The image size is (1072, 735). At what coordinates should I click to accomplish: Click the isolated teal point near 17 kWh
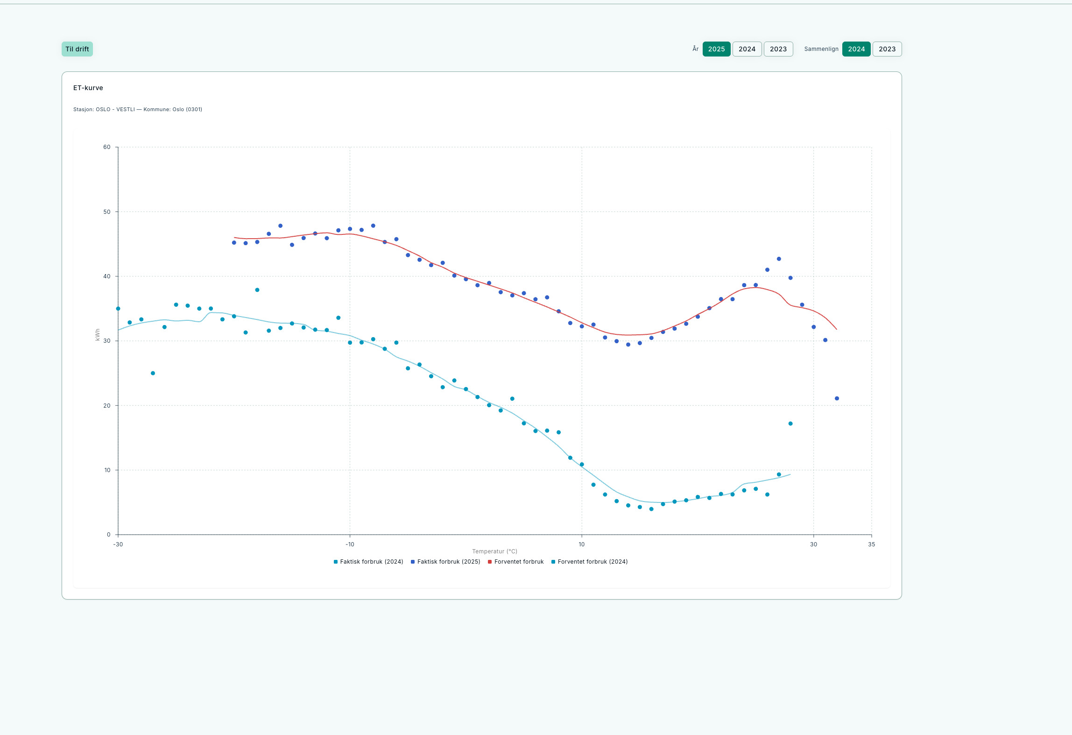(790, 424)
